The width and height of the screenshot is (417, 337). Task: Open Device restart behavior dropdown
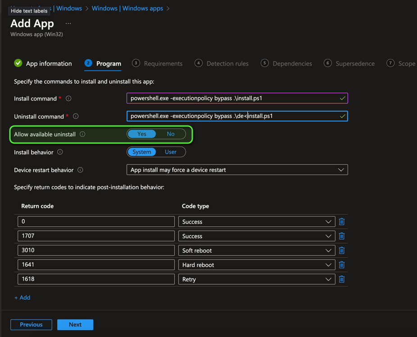click(x=237, y=170)
